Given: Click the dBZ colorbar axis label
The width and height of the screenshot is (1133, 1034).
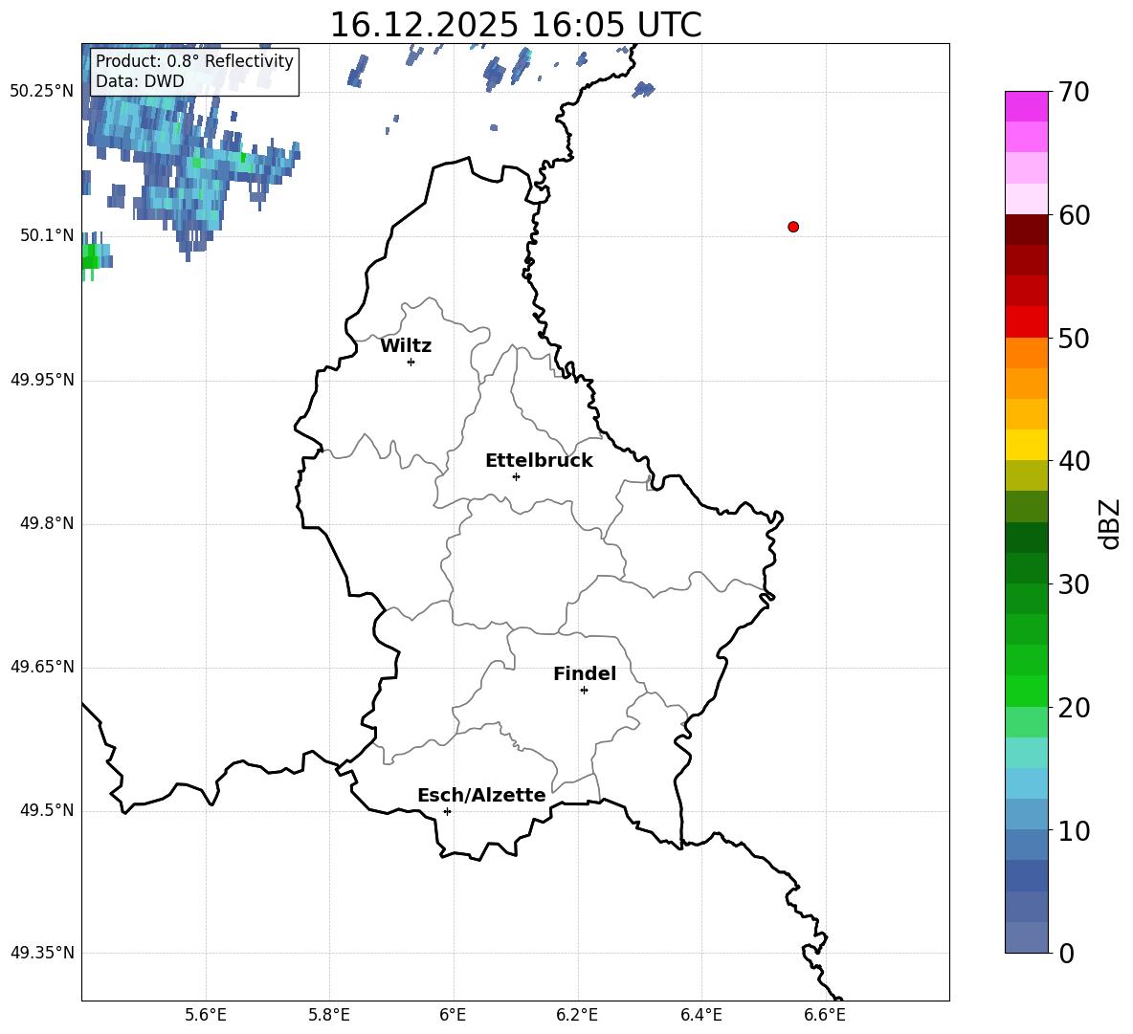Looking at the screenshot, I should [x=1109, y=523].
